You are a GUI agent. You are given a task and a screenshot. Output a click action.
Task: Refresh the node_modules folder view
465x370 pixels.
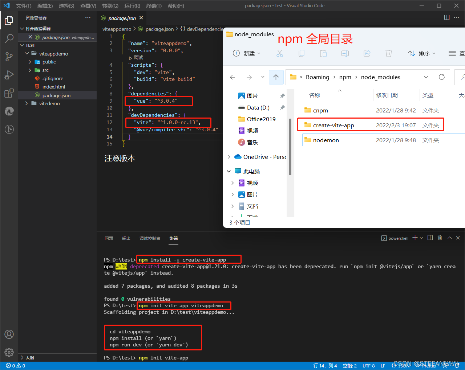coord(442,77)
